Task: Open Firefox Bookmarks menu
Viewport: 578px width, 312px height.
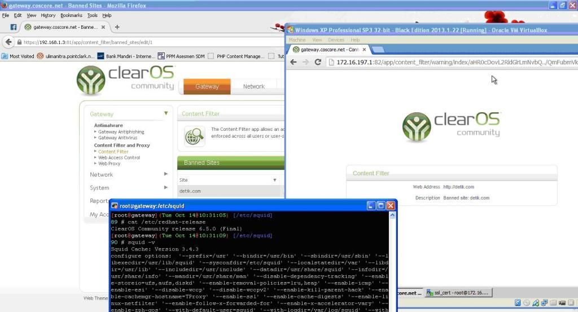Action: pos(71,15)
